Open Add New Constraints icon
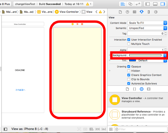This screenshot has width=168, height=133. [97, 129]
